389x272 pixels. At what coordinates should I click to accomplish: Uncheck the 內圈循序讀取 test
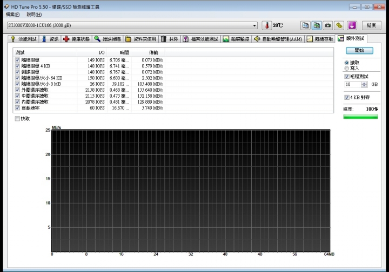point(17,102)
